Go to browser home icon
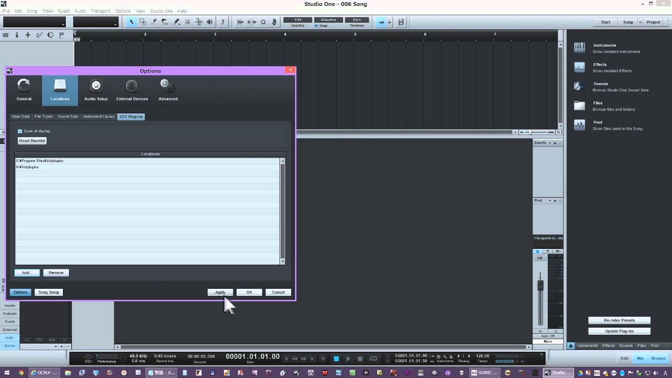 [571, 345]
